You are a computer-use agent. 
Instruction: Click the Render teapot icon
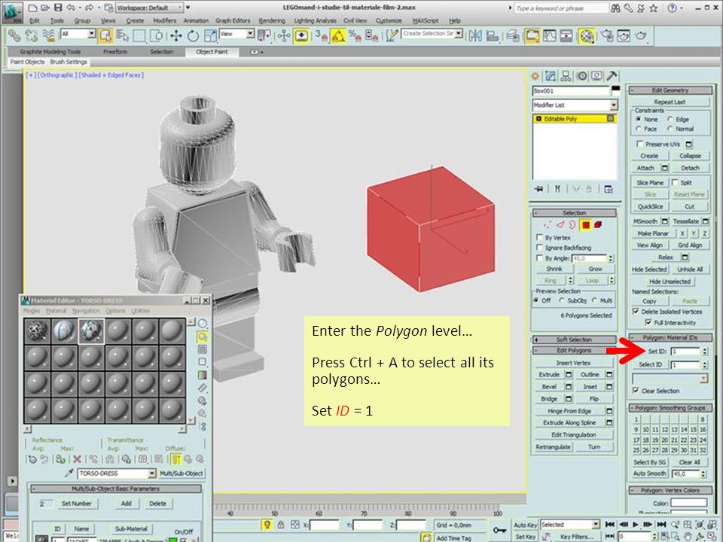click(640, 35)
